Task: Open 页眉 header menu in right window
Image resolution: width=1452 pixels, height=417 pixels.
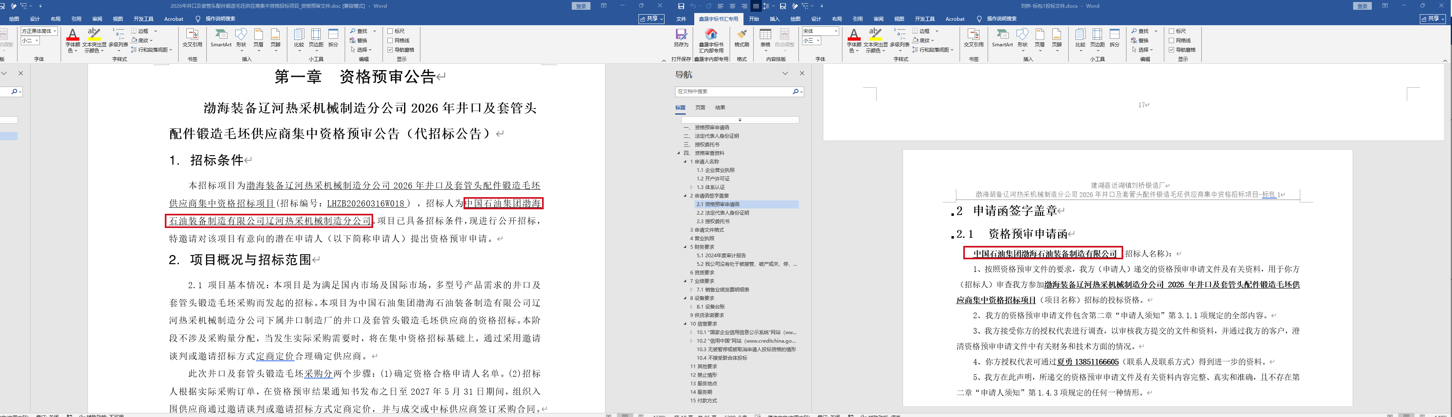Action: (x=1040, y=39)
